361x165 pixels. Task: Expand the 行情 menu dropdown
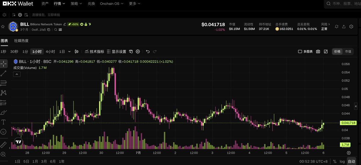(59, 4)
